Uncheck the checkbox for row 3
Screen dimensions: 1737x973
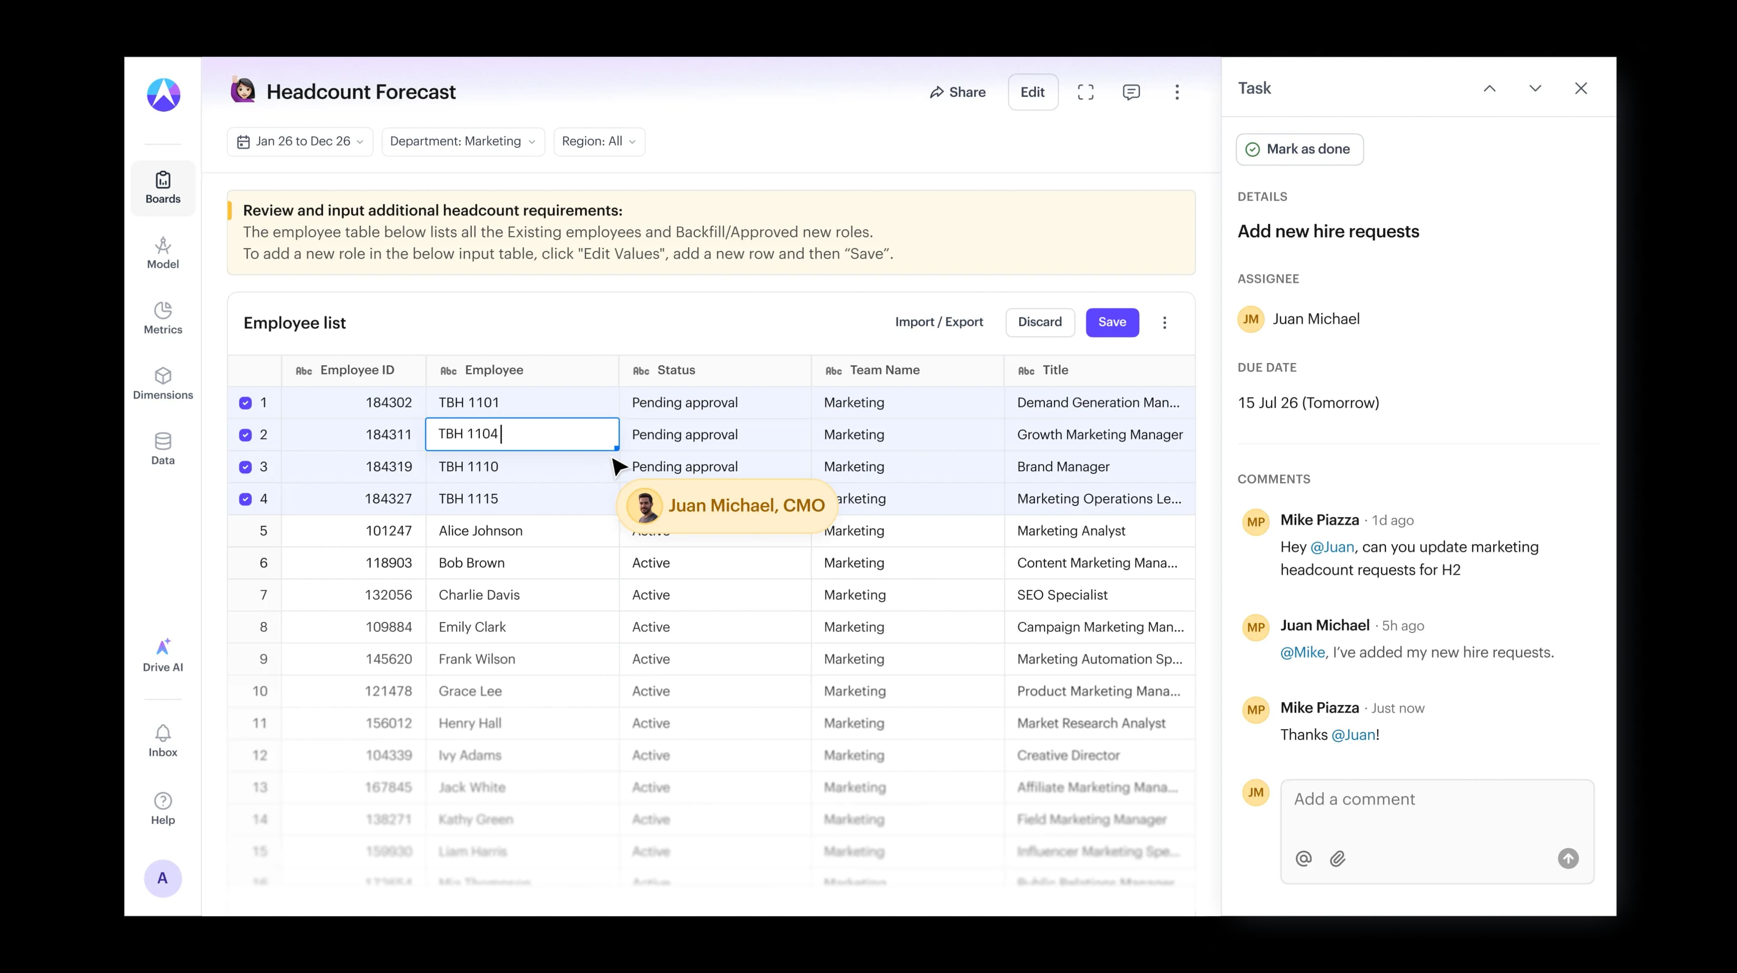[x=246, y=467]
